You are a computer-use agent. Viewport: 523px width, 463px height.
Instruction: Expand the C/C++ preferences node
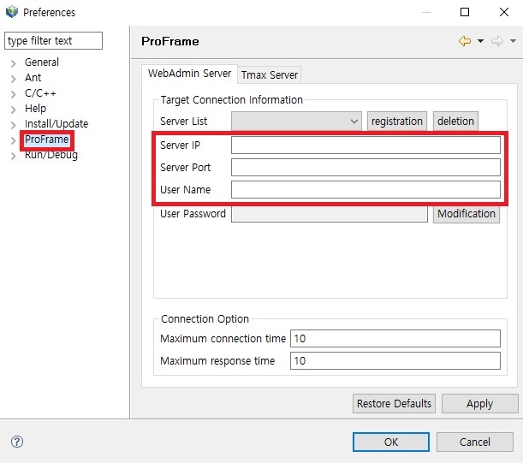(x=14, y=93)
